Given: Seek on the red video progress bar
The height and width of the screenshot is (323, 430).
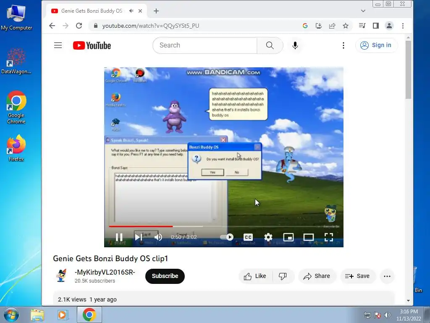Looking at the screenshot, I should click(x=141, y=227).
